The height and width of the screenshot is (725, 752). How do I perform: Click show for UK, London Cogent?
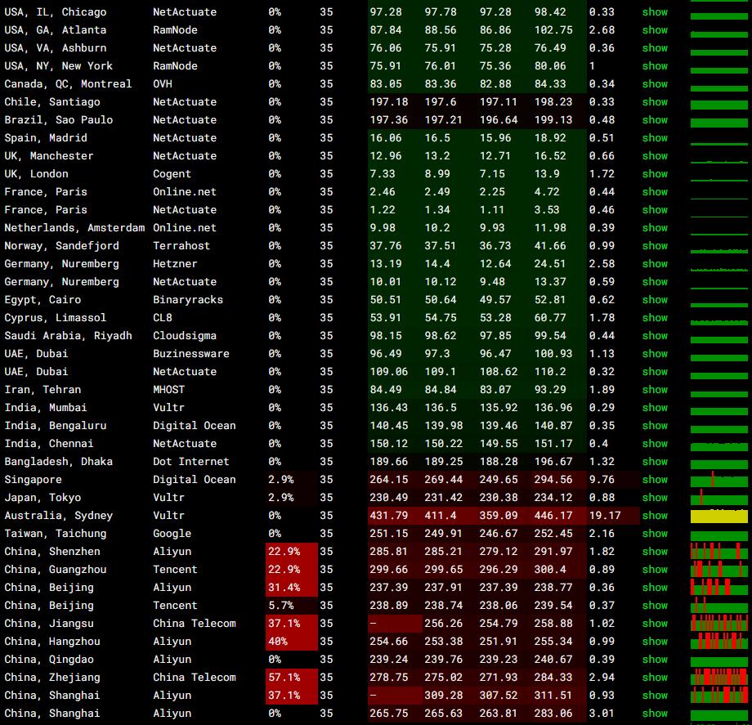click(655, 173)
